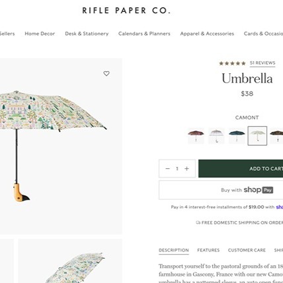Click the Add to Cart button
Image resolution: width=283 pixels, height=283 pixels.
click(x=241, y=169)
